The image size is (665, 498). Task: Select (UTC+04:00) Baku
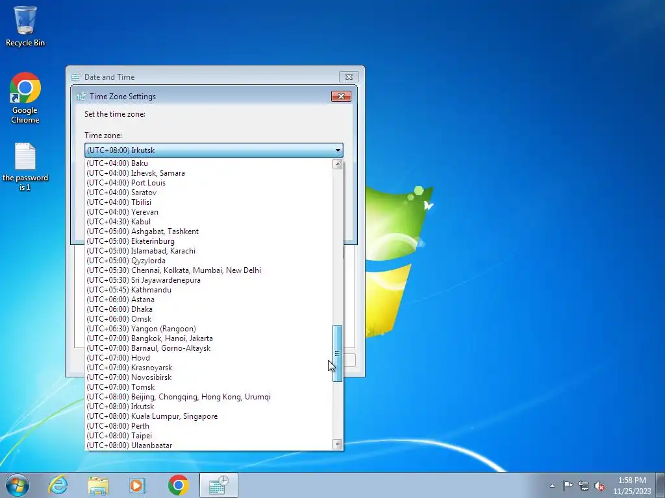click(x=208, y=163)
